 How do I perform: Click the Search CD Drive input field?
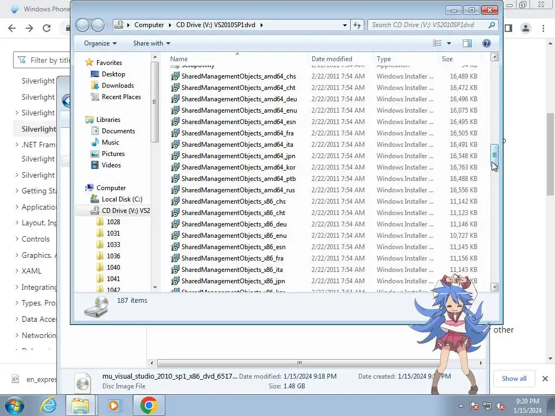[427, 25]
